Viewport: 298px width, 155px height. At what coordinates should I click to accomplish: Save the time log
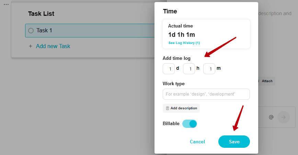234,142
